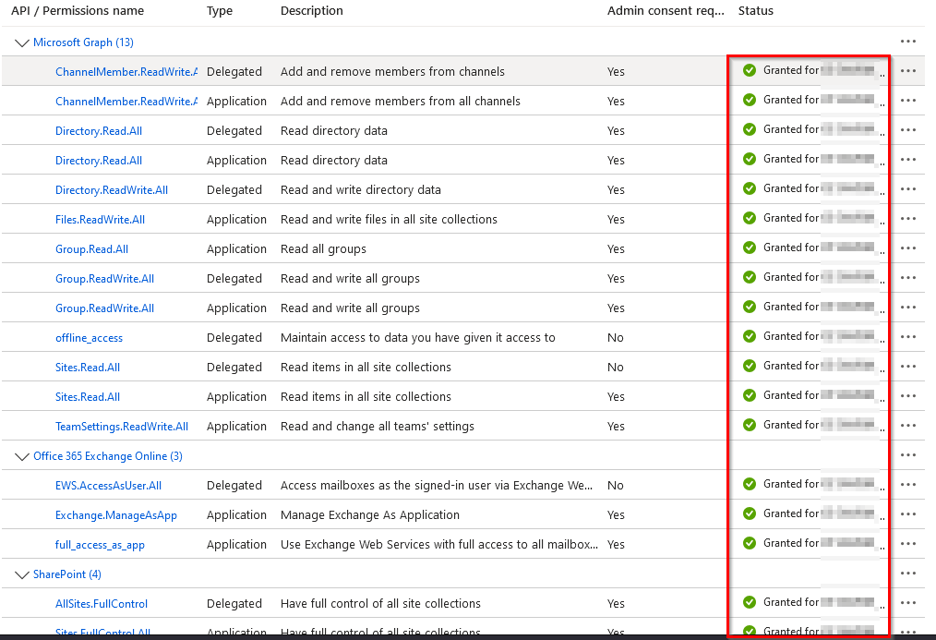
Task: Open more options for delegated Group.ReadWrite.All row
Action: 908,278
